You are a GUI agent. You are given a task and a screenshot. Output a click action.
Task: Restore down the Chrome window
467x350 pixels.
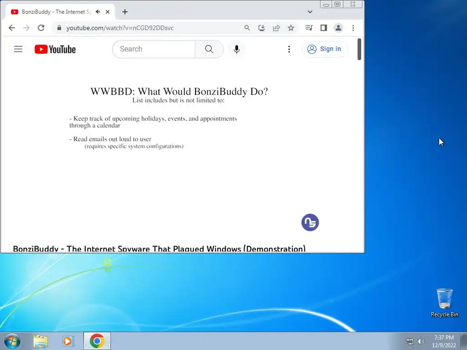[337, 4]
